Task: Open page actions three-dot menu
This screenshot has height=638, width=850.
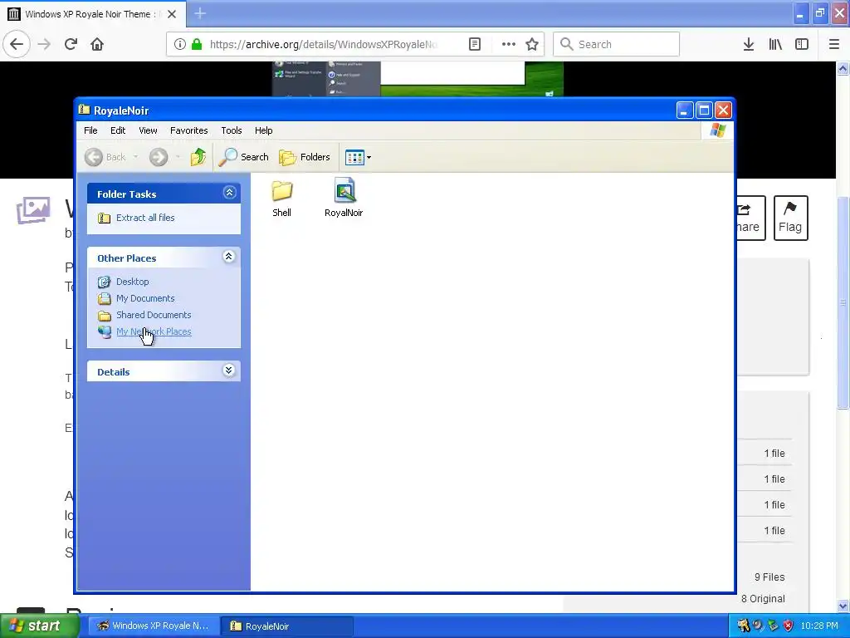Action: coord(509,44)
